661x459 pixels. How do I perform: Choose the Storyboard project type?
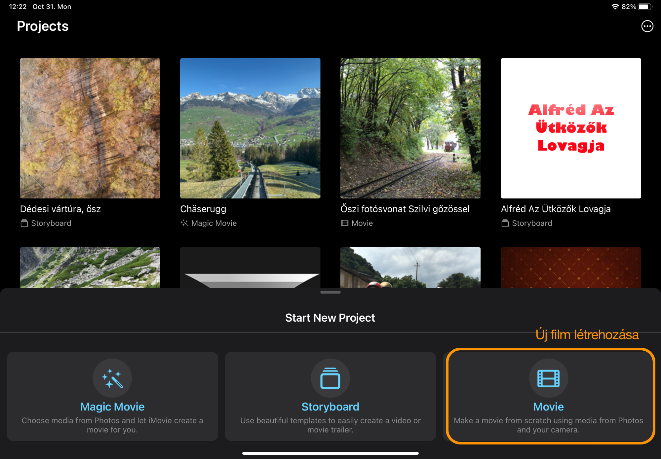coord(330,396)
